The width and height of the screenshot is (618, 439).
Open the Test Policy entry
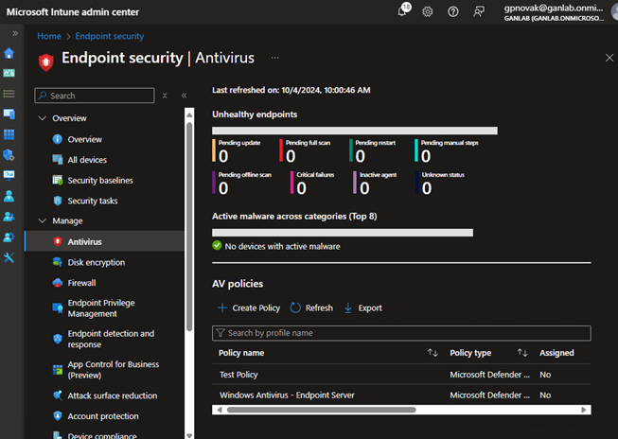[239, 374]
